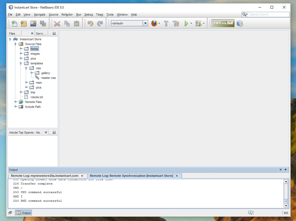
Task: Close the Remote Synchronization log tab
Action: click(177, 176)
